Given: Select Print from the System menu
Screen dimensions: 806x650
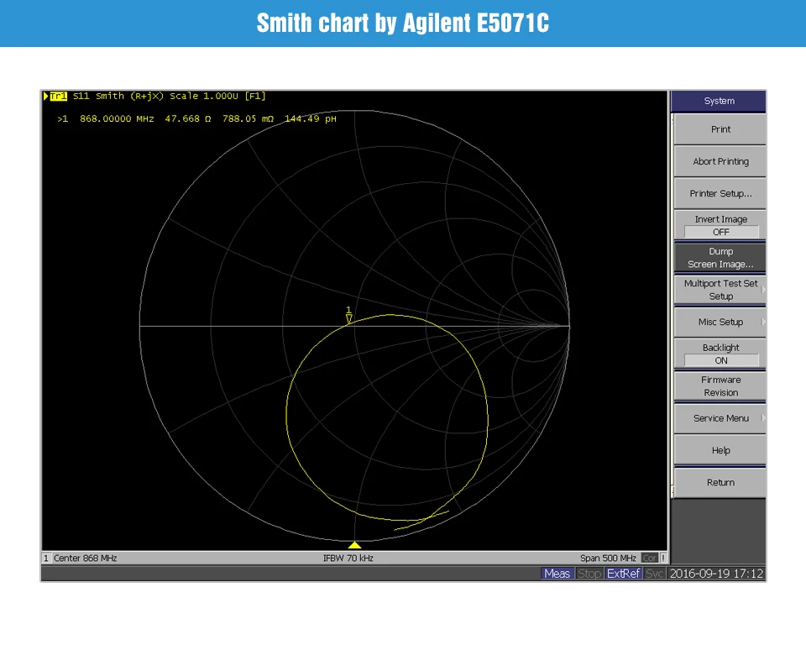Looking at the screenshot, I should (720, 129).
